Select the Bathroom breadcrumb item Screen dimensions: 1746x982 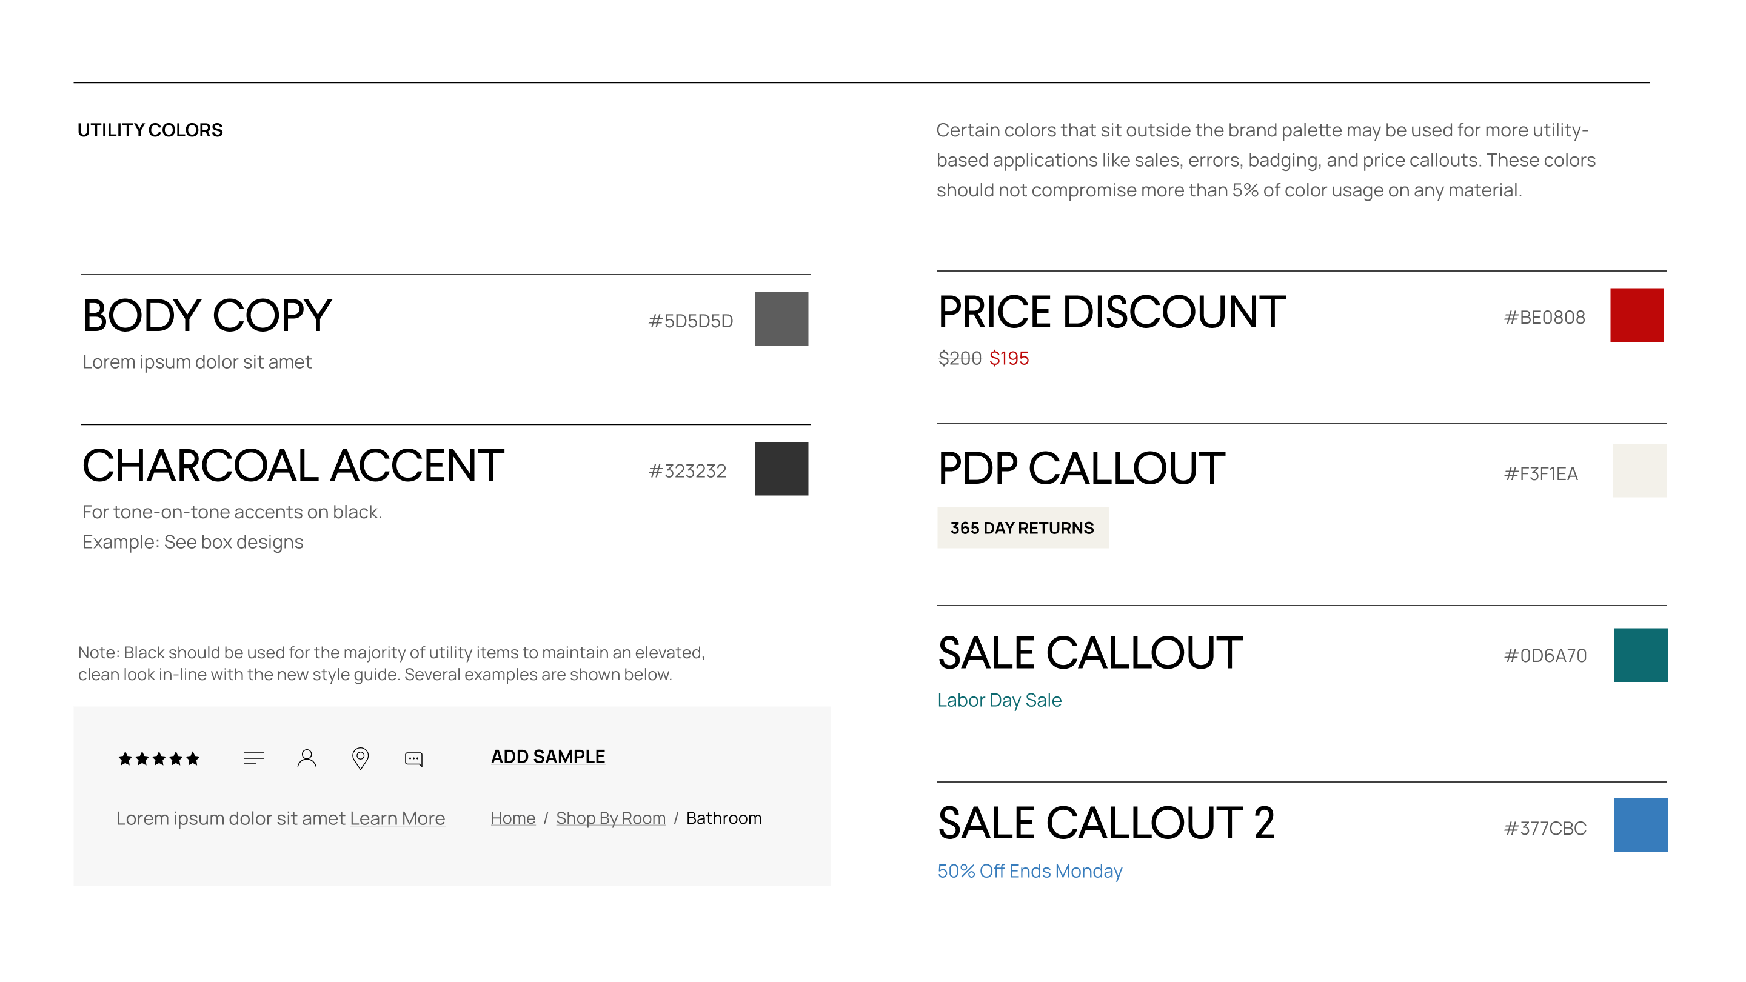coord(723,818)
